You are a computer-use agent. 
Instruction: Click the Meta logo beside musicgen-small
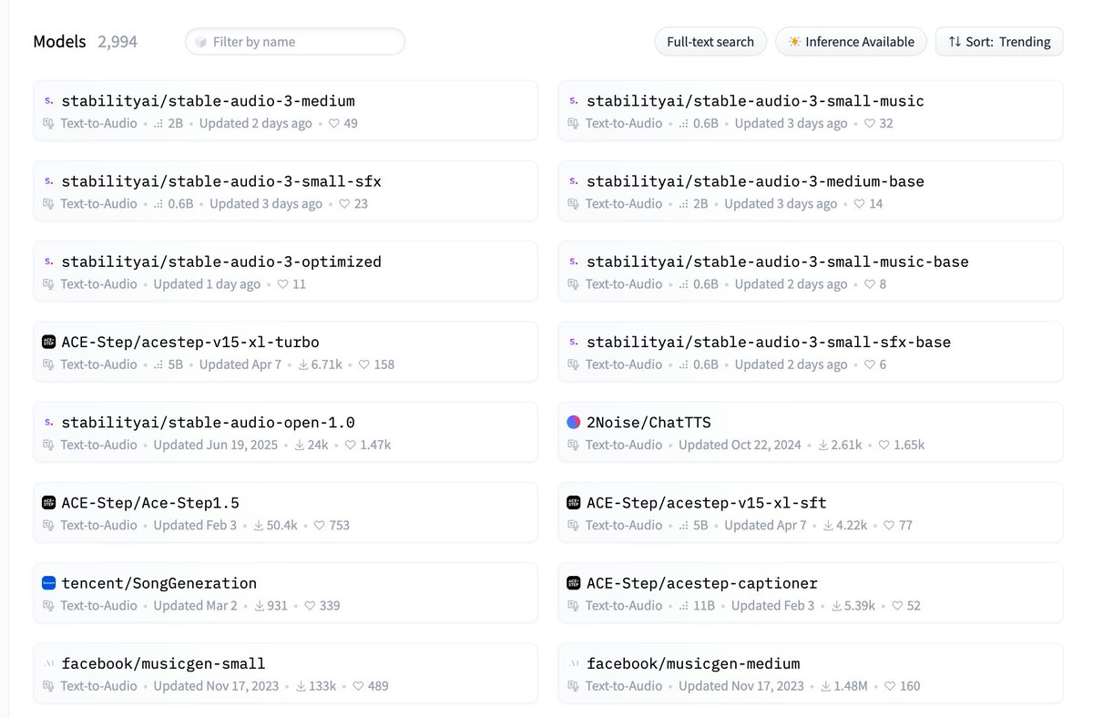coord(49,663)
